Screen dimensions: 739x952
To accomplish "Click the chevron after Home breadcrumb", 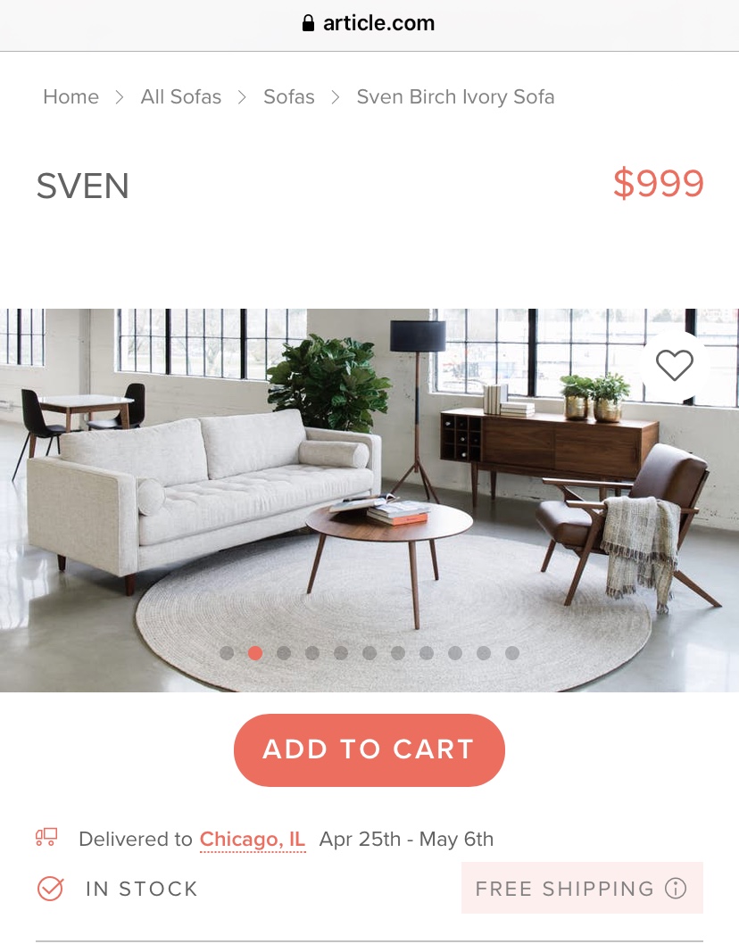I will pos(120,97).
